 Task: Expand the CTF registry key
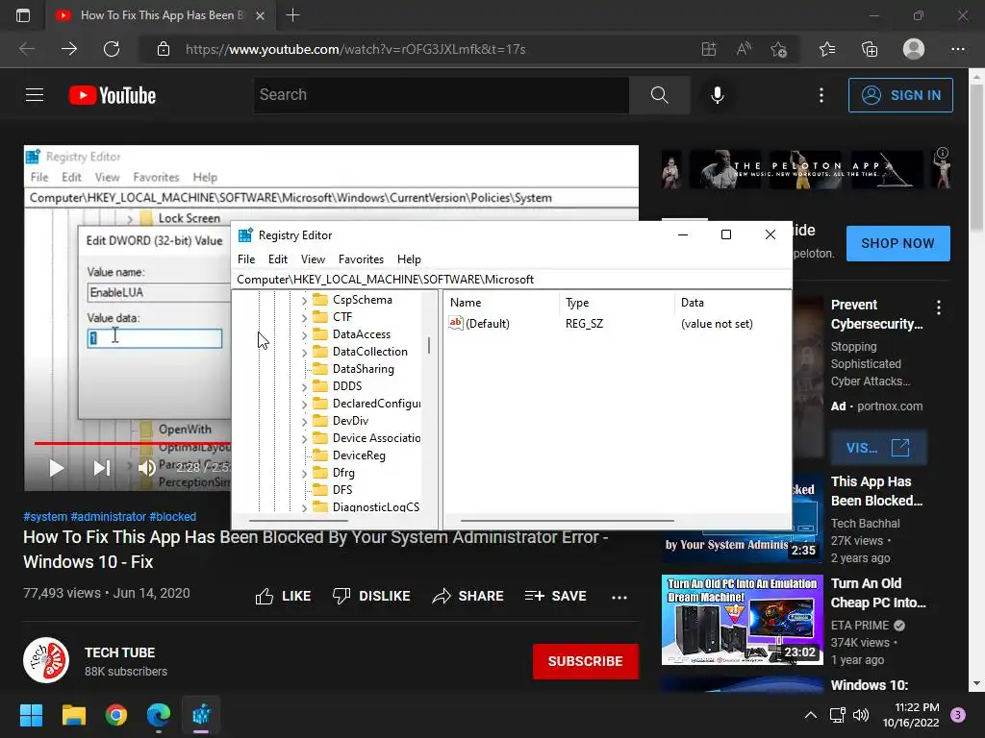304,317
